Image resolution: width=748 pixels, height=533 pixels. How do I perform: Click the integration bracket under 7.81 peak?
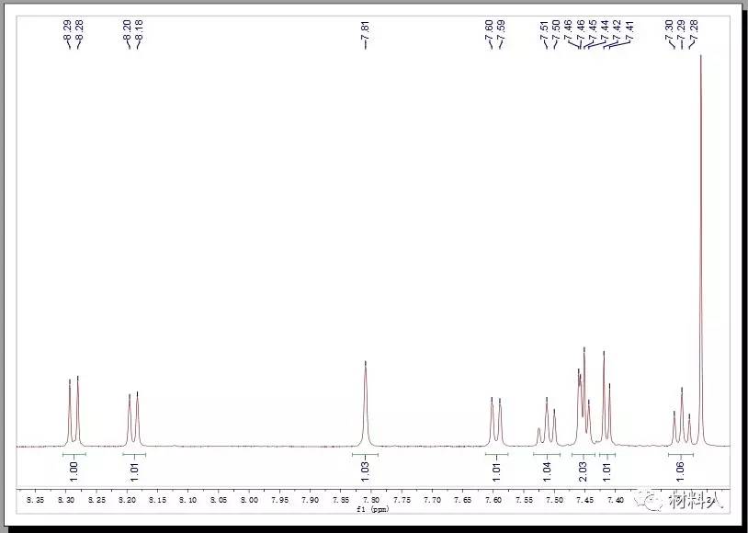pos(365,455)
